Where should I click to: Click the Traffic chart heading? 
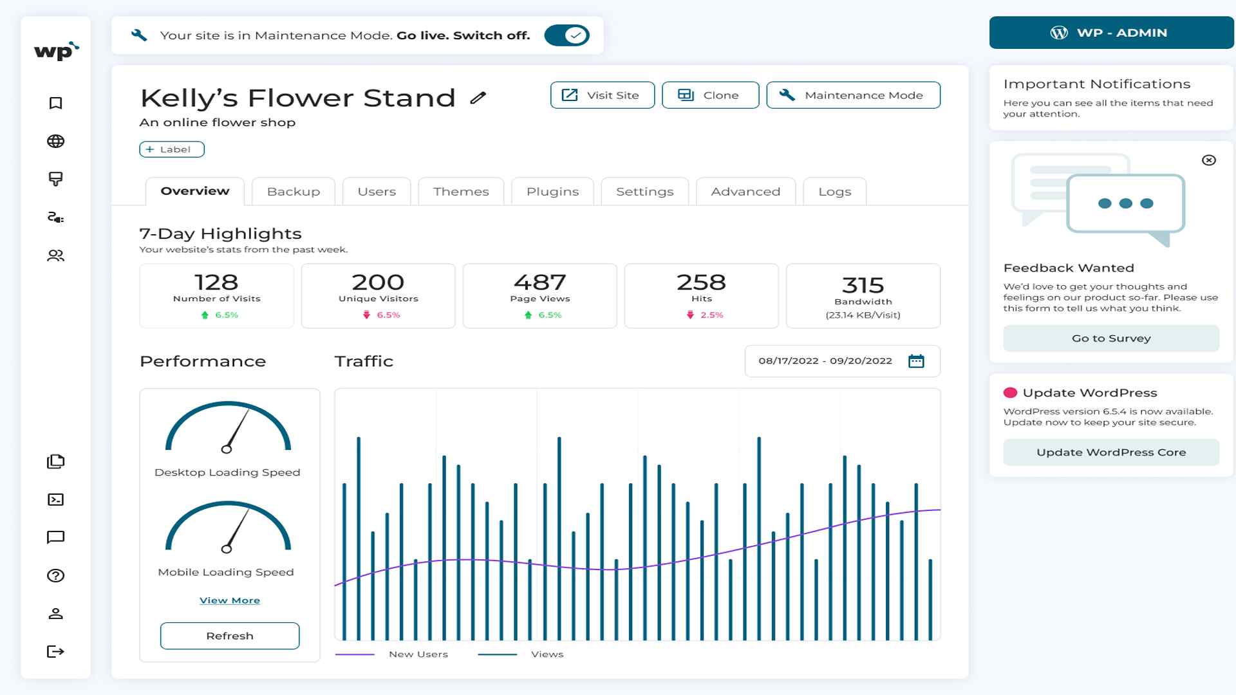point(364,361)
